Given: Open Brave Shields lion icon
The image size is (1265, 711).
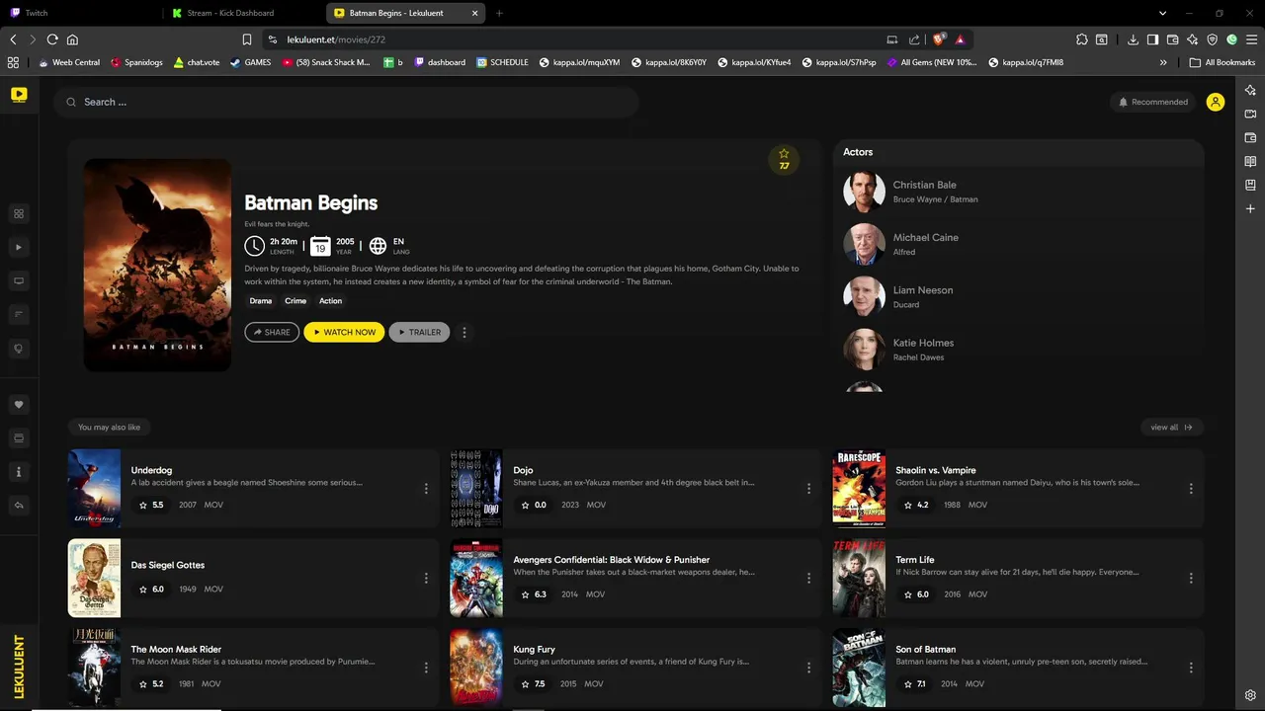Looking at the screenshot, I should (939, 39).
